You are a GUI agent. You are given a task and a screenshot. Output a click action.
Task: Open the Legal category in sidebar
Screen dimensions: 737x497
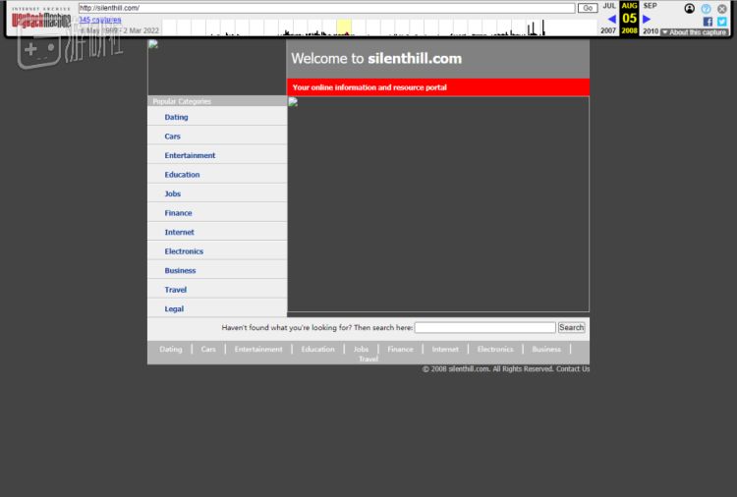pos(174,309)
